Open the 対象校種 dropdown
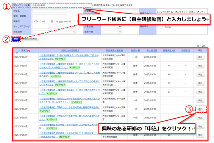The image size is (214, 143). pyautogui.click(x=111, y=27)
